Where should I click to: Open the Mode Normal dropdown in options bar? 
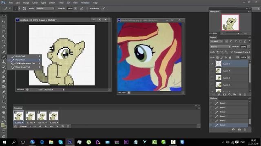coord(45,9)
